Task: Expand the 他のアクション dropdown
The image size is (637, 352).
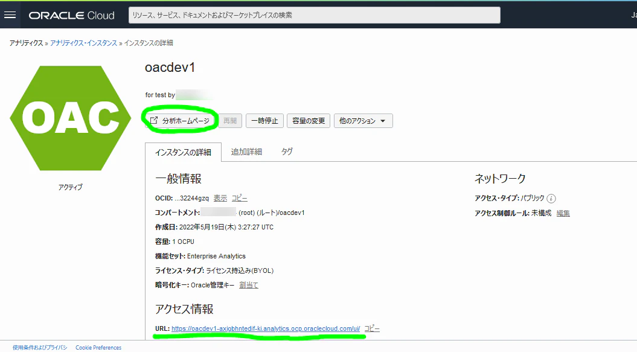Action: [x=363, y=121]
